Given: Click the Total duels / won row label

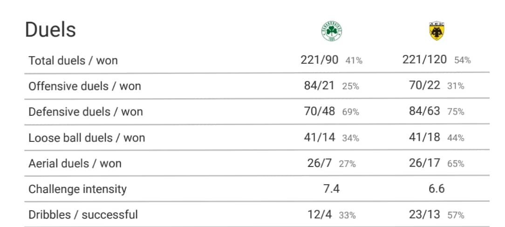Looking at the screenshot, I should pos(73,60).
